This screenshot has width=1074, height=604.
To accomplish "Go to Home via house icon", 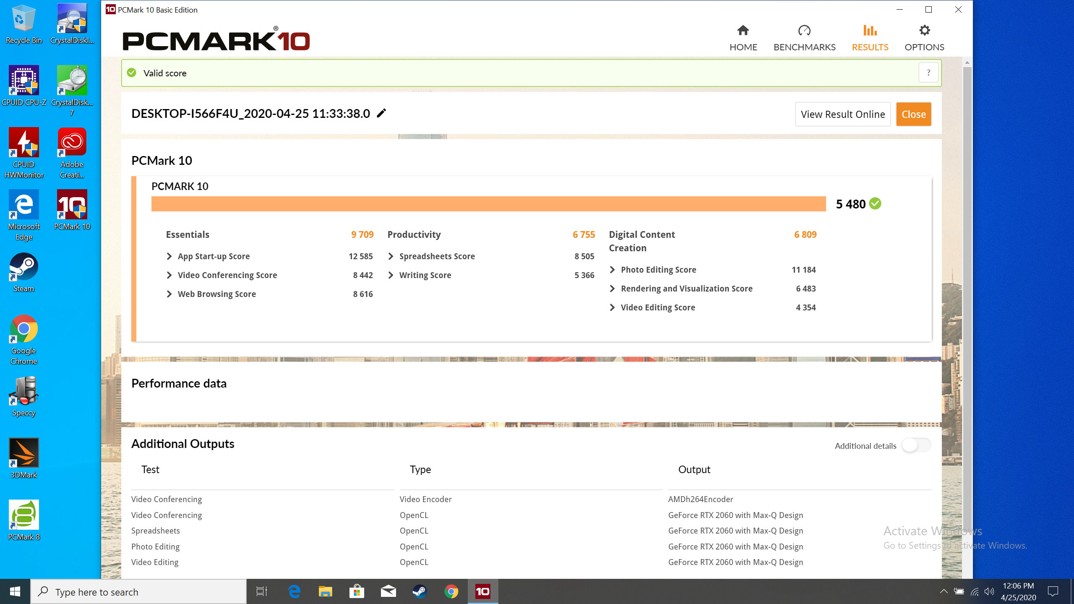I will [x=743, y=31].
